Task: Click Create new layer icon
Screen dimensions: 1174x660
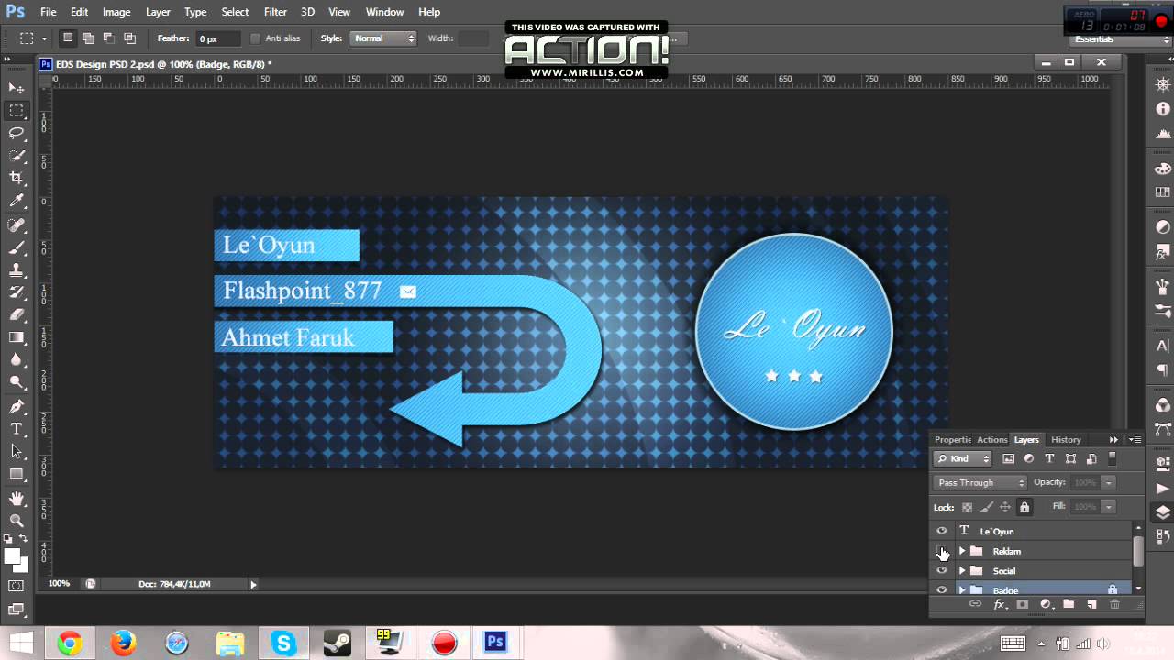Action: [x=1091, y=605]
